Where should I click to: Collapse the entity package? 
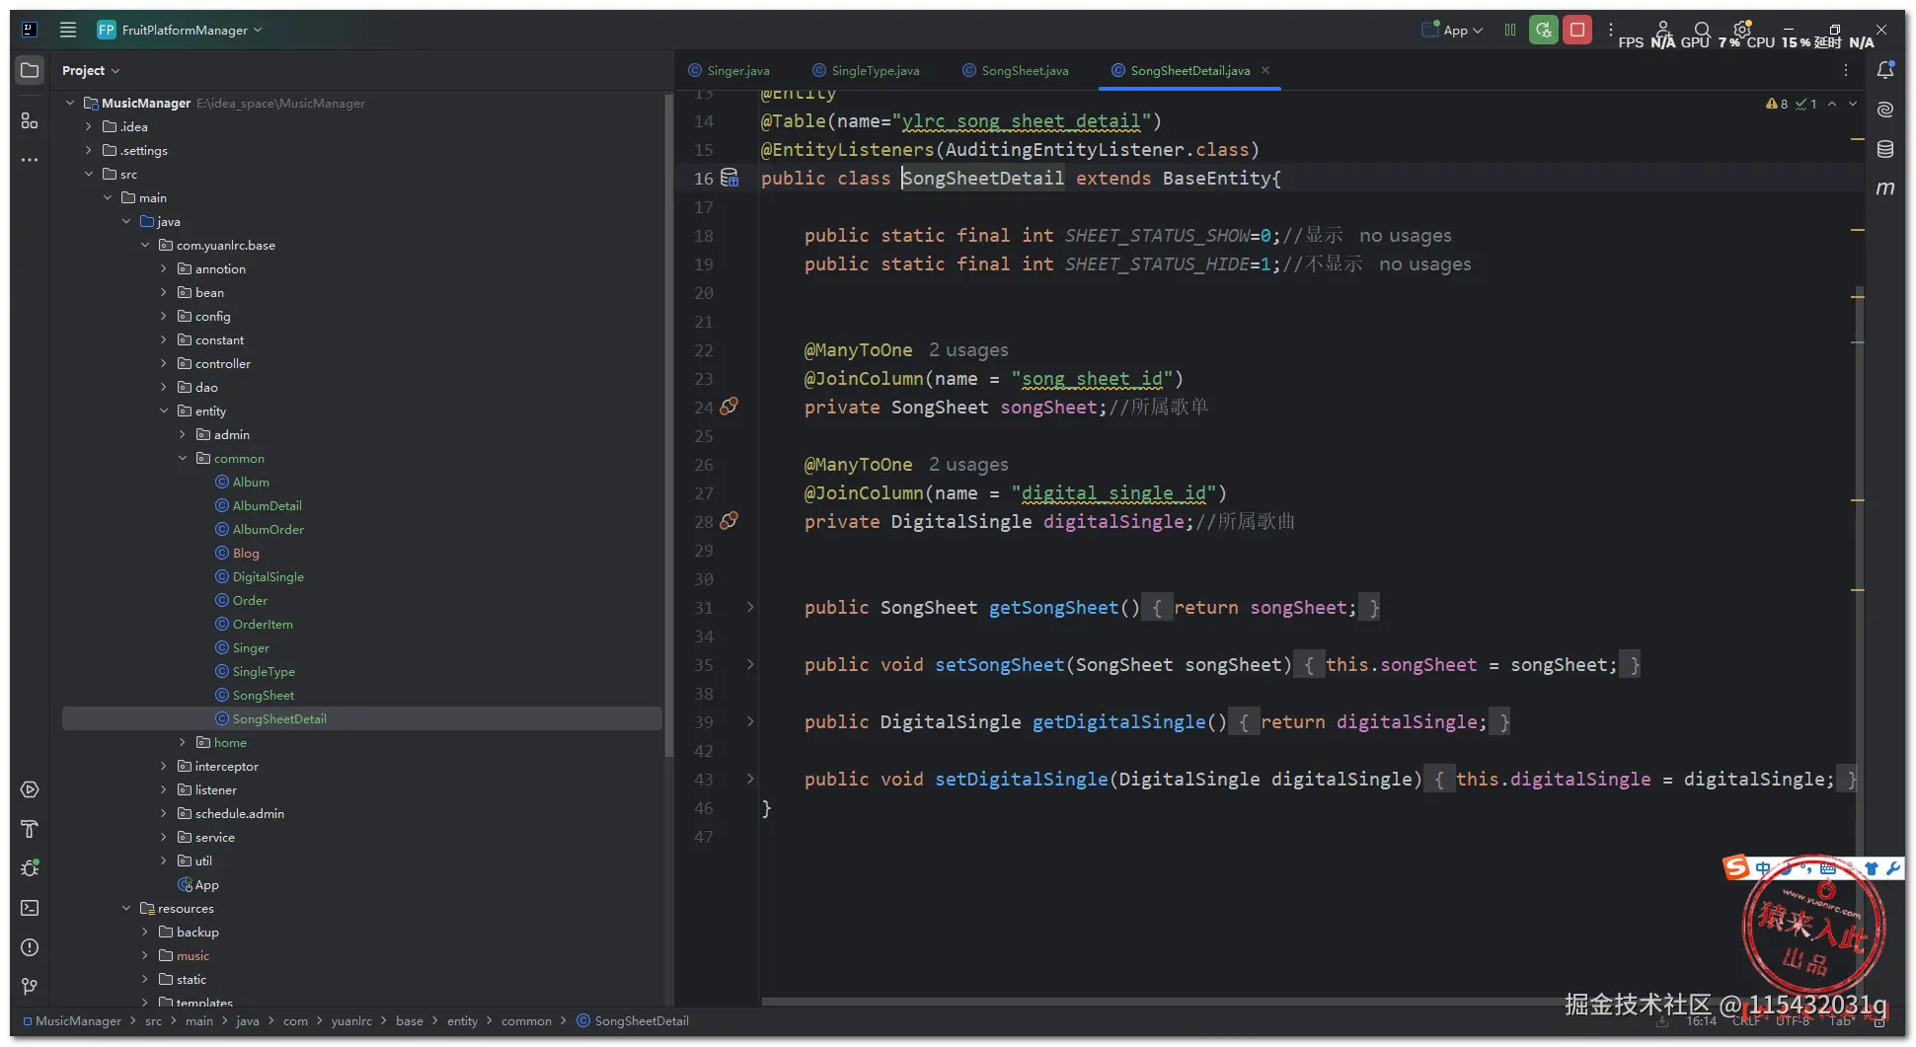[164, 411]
